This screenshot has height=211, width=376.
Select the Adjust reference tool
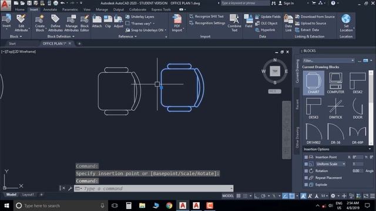click(x=118, y=22)
